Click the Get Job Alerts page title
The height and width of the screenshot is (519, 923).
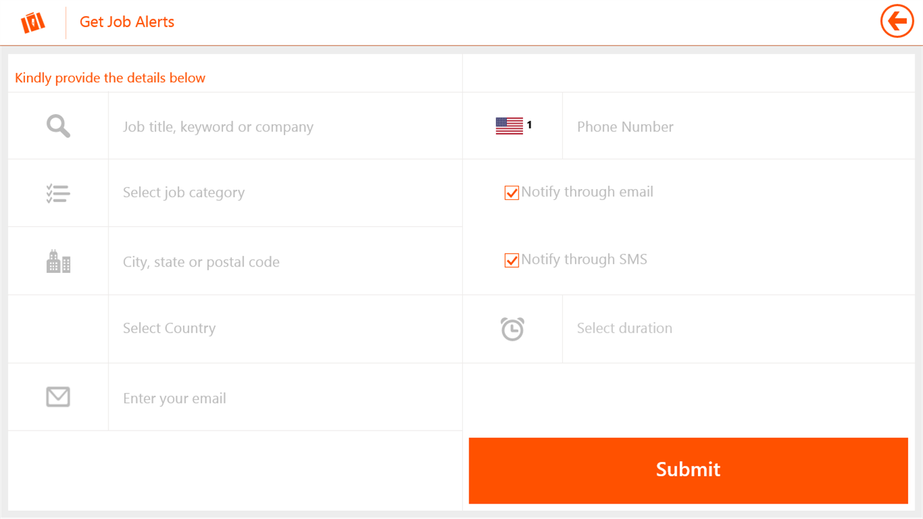click(127, 22)
